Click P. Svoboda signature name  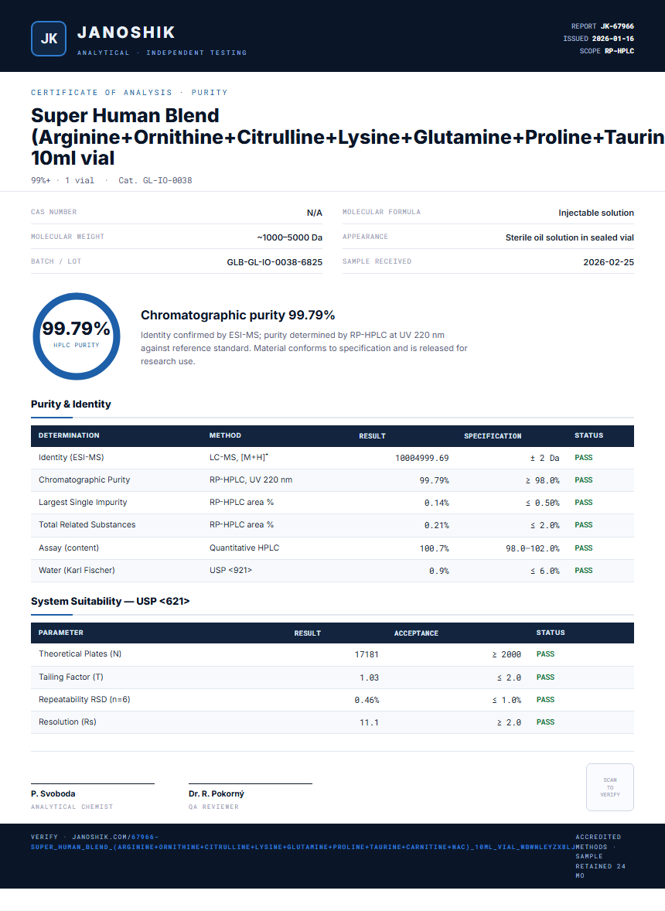click(53, 793)
